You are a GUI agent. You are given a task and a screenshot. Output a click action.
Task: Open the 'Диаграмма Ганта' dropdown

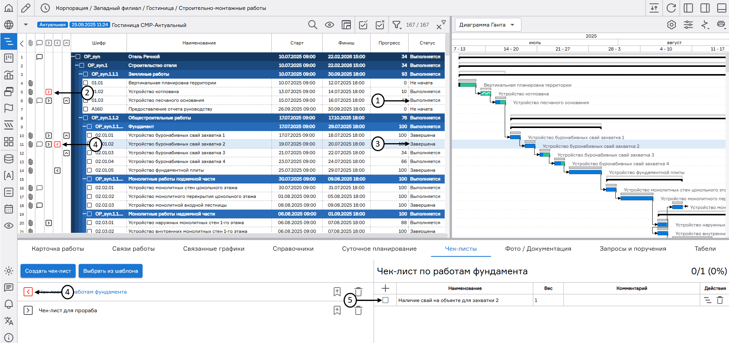tap(488, 25)
